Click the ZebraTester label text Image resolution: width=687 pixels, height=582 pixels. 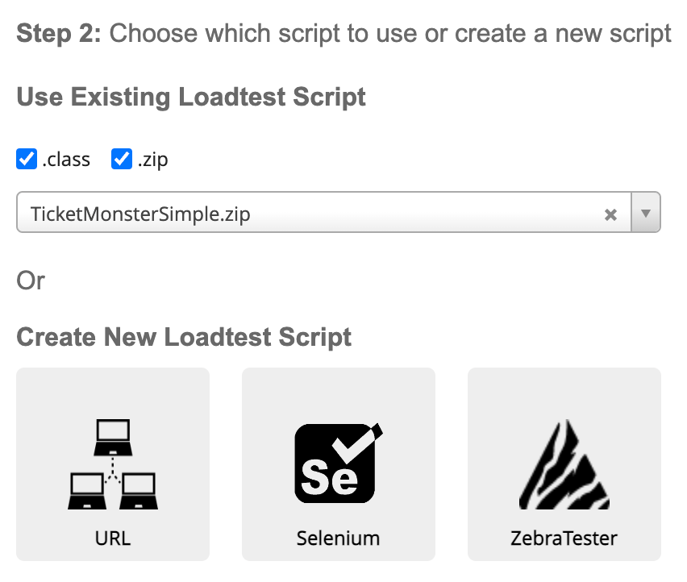point(564,538)
